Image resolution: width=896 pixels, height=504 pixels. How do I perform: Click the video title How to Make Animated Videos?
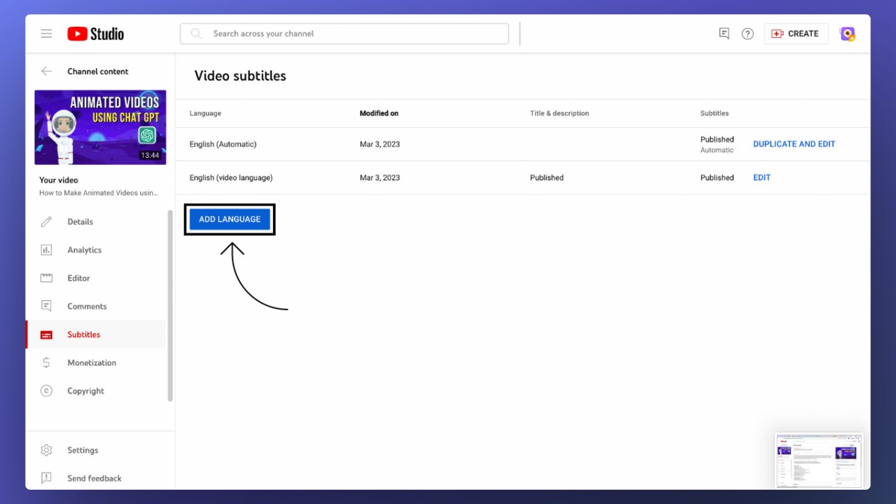(x=98, y=193)
